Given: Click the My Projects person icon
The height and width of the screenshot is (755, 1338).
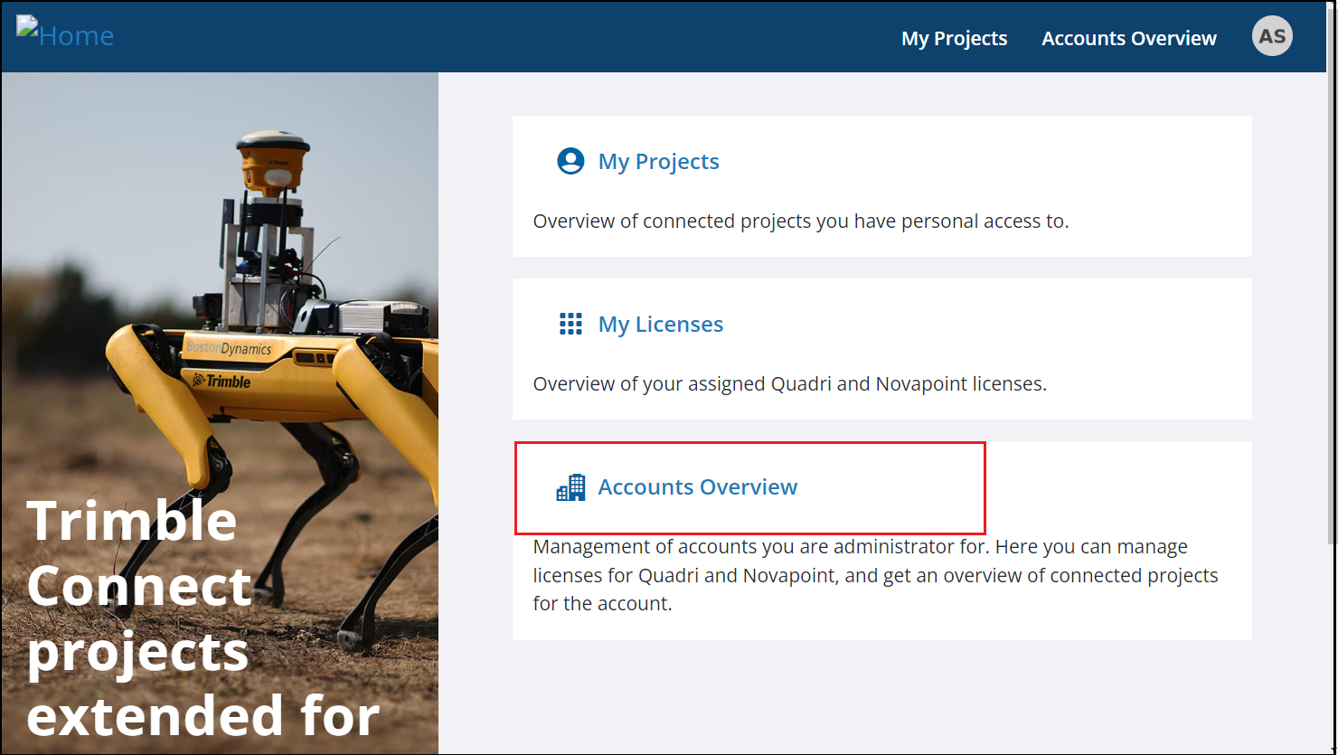Looking at the screenshot, I should click(570, 161).
